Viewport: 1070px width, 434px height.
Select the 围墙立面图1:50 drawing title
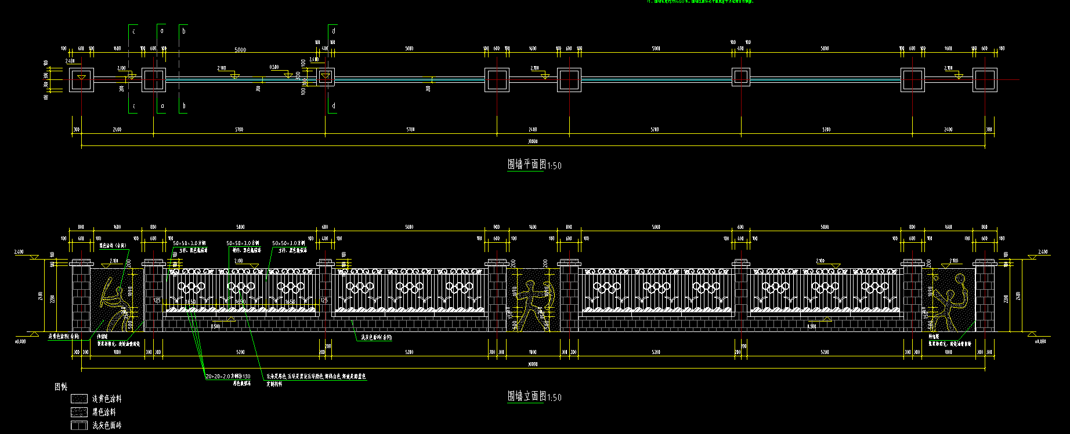click(x=534, y=397)
